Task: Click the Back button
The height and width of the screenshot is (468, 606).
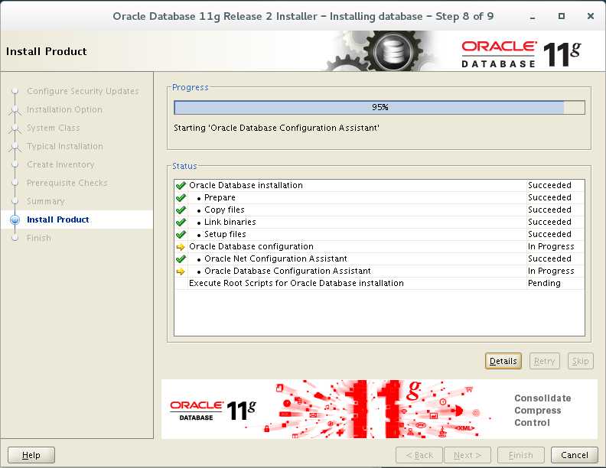Action: coord(419,455)
